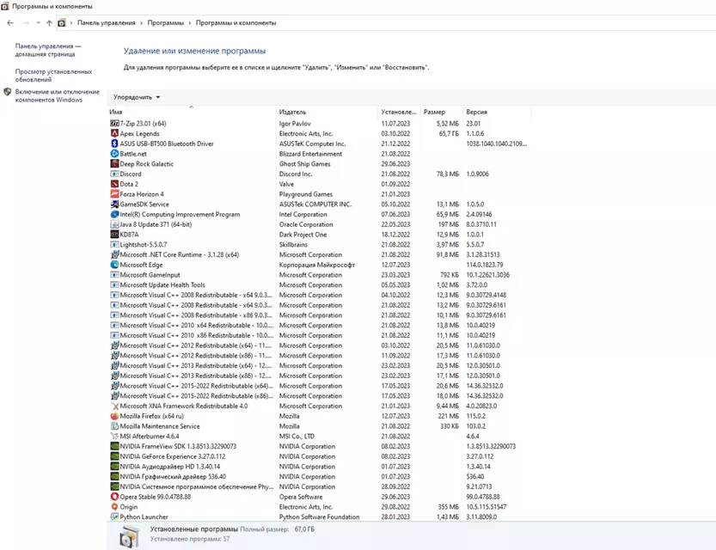Select the Battle.net app icon

[114, 154]
